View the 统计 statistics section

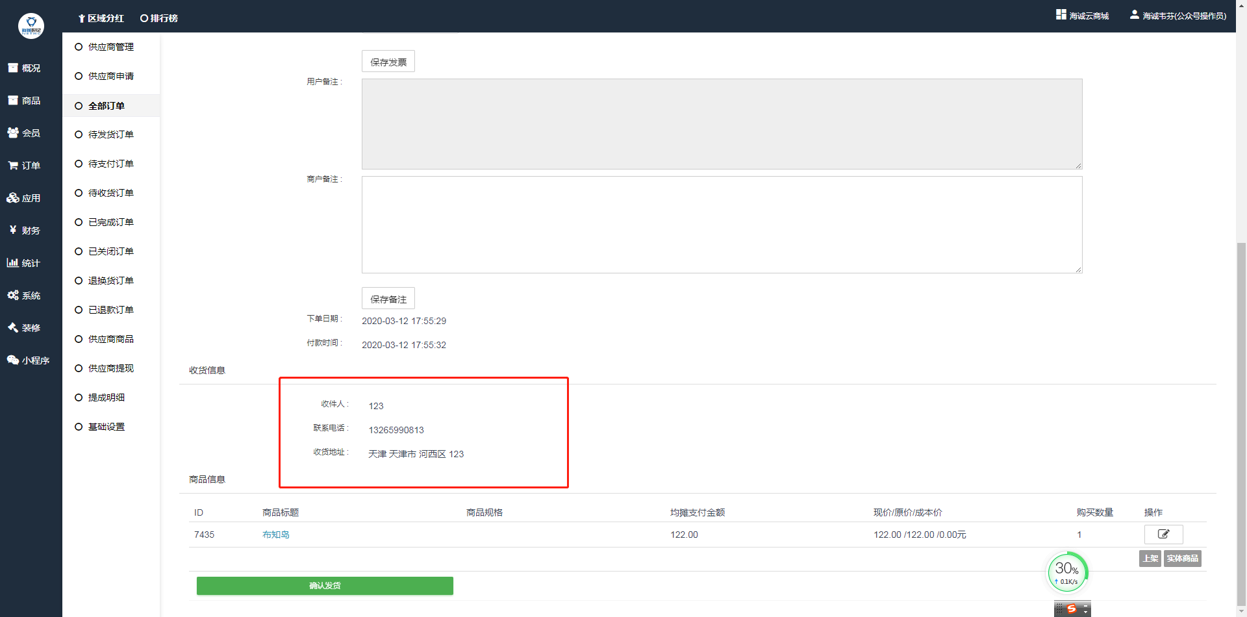pos(24,263)
